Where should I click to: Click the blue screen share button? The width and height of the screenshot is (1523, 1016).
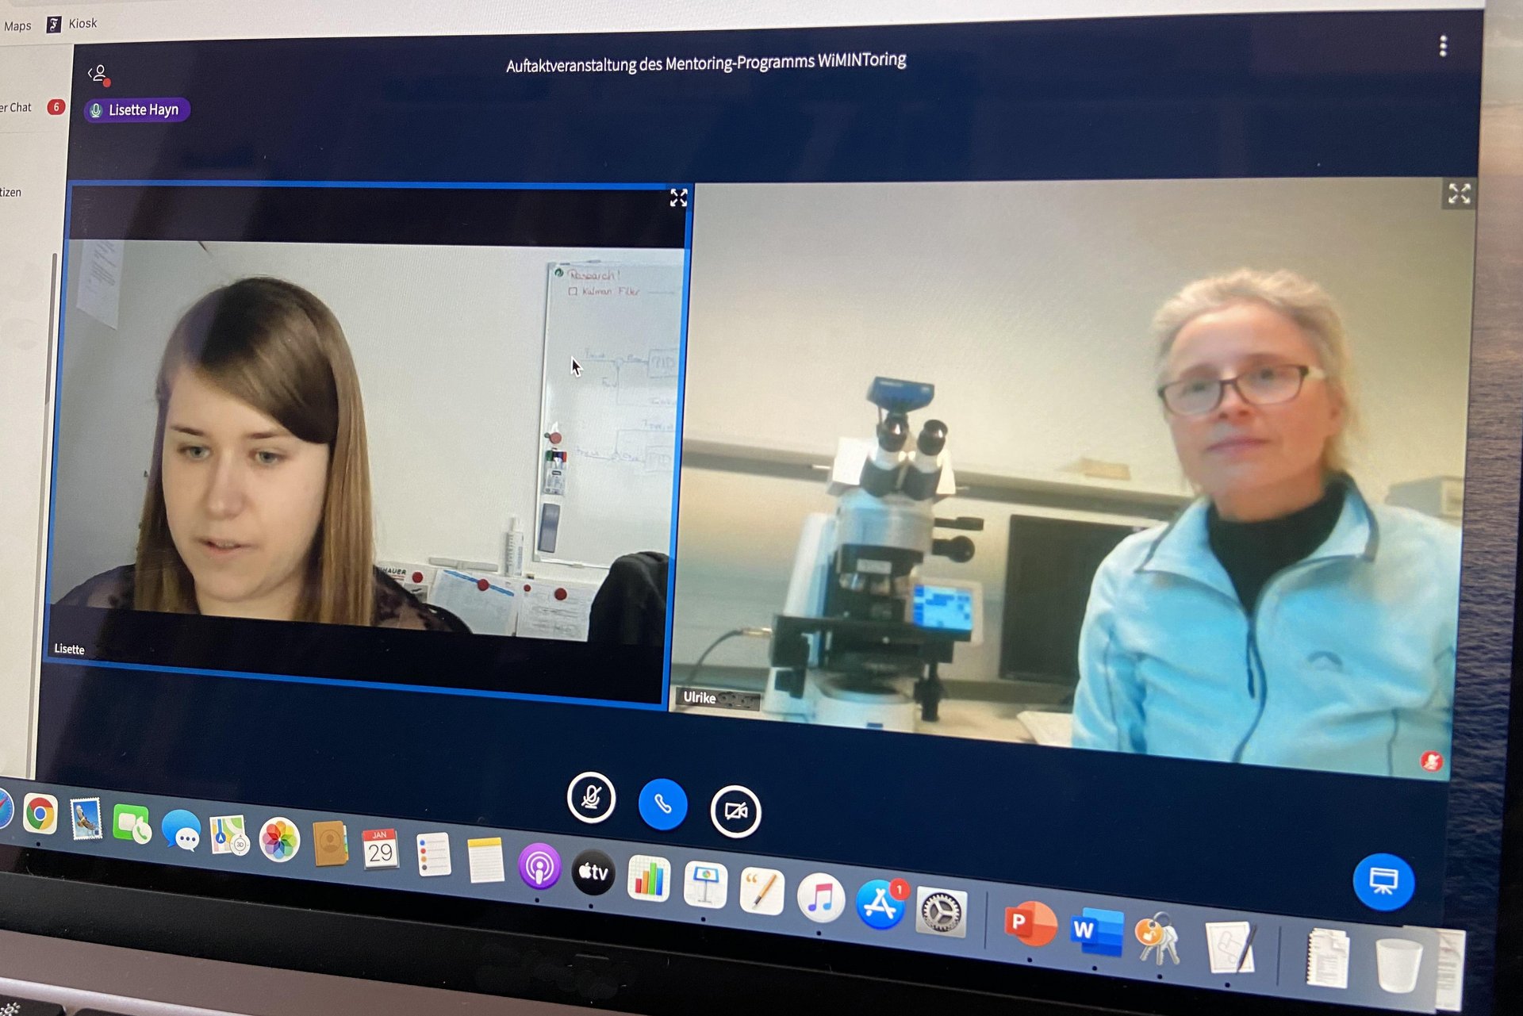[1383, 881]
